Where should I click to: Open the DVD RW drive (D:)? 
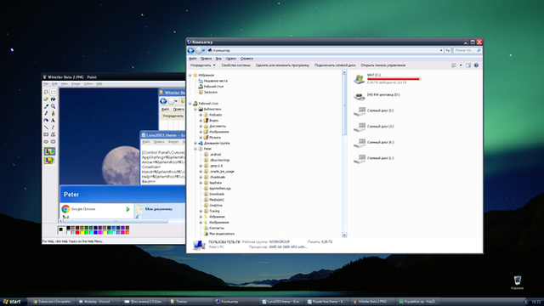(377, 95)
